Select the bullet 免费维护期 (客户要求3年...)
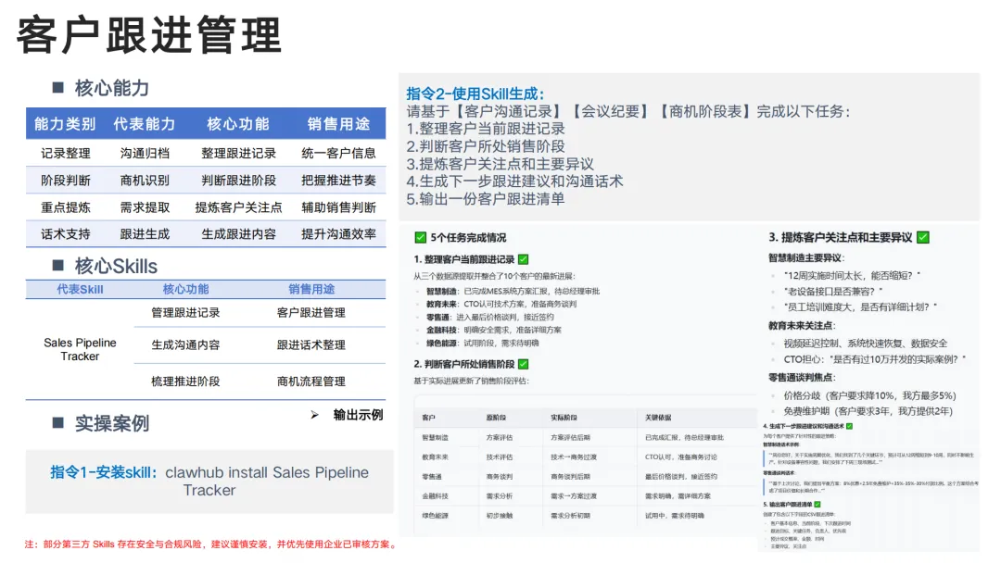The image size is (1001, 563). [868, 411]
